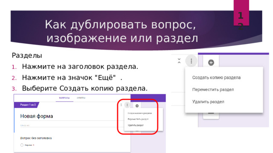Pick 'Переместить раздел' in small form menu
The width and height of the screenshot is (273, 153).
pyautogui.click(x=138, y=119)
